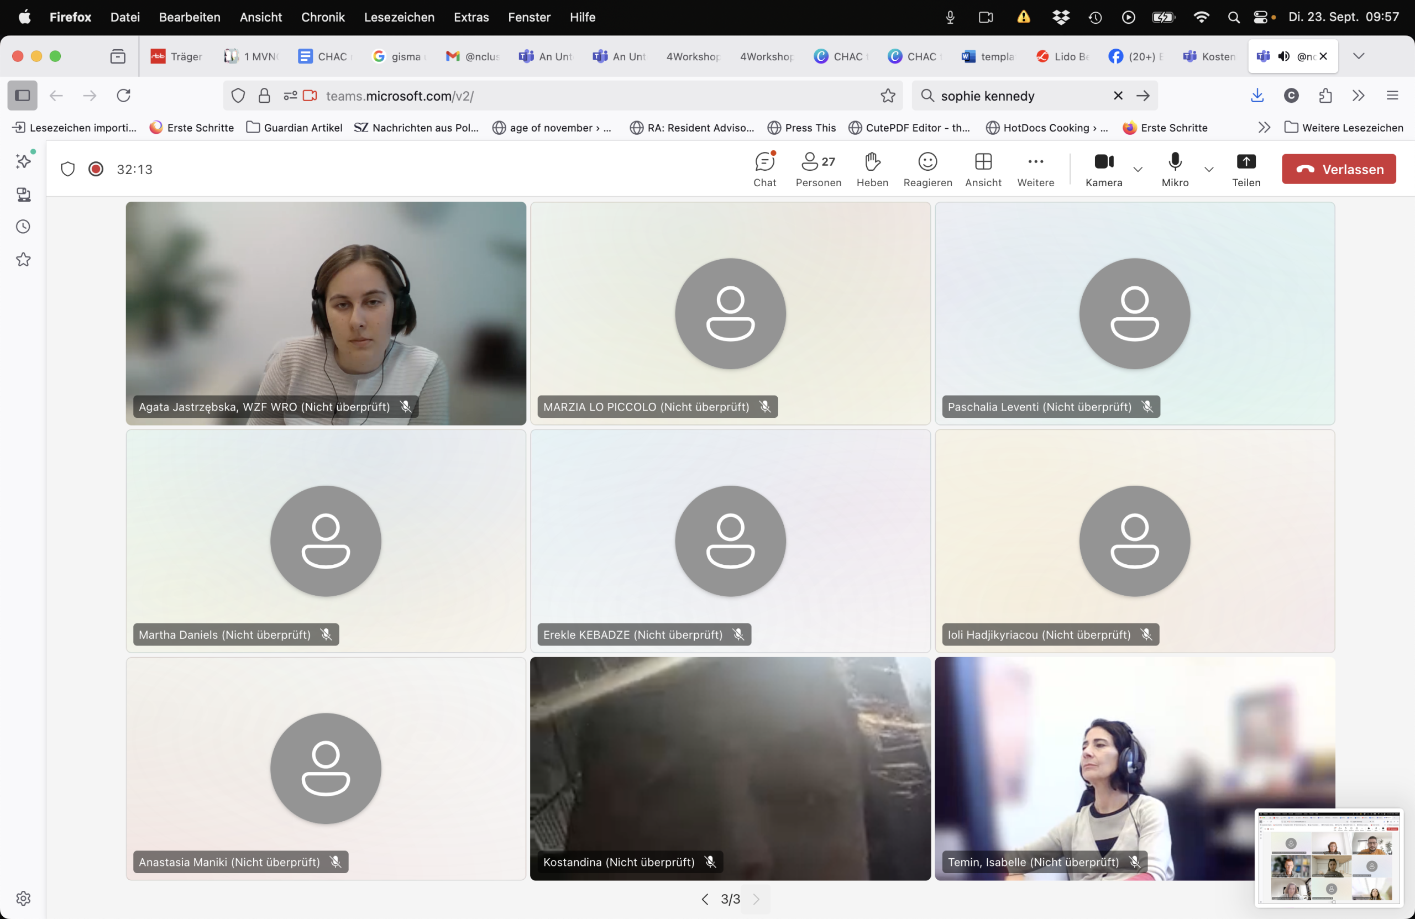Open the list all tabs chevron
1415x919 pixels.
point(1358,56)
